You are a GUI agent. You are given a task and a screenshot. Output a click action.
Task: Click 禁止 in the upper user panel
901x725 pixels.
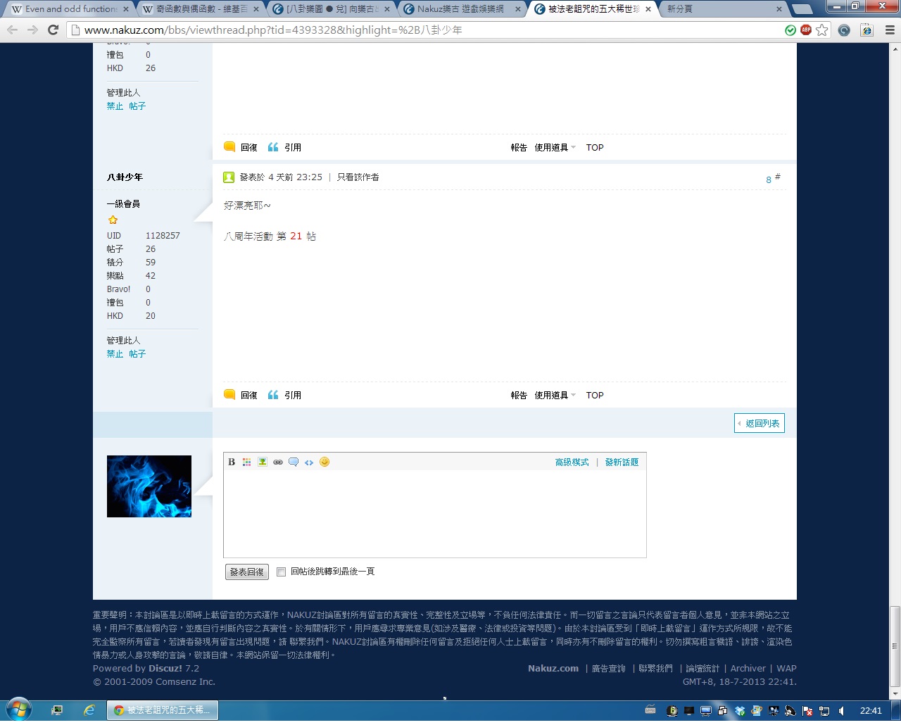[115, 106]
